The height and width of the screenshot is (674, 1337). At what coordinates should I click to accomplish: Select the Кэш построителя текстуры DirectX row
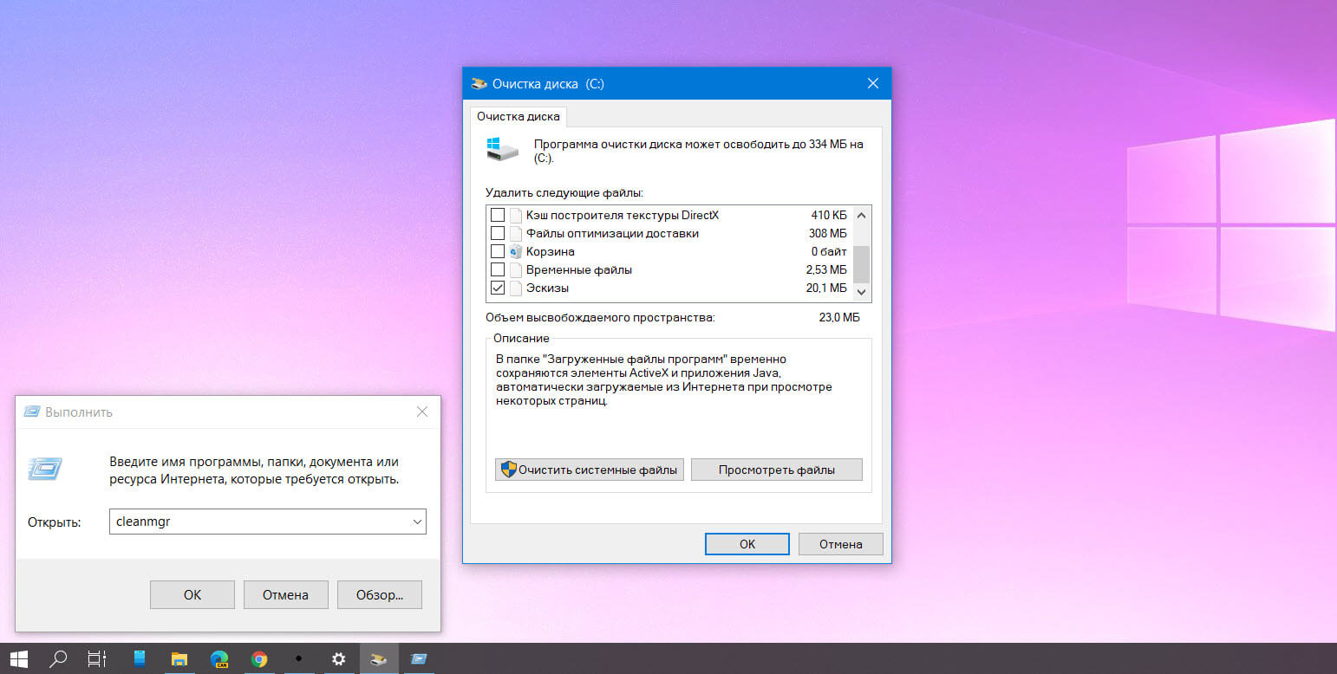[x=623, y=215]
